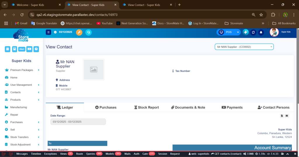Expand the Products sidebar chevron
This screenshot has height=157, width=299.
tap(39, 100)
